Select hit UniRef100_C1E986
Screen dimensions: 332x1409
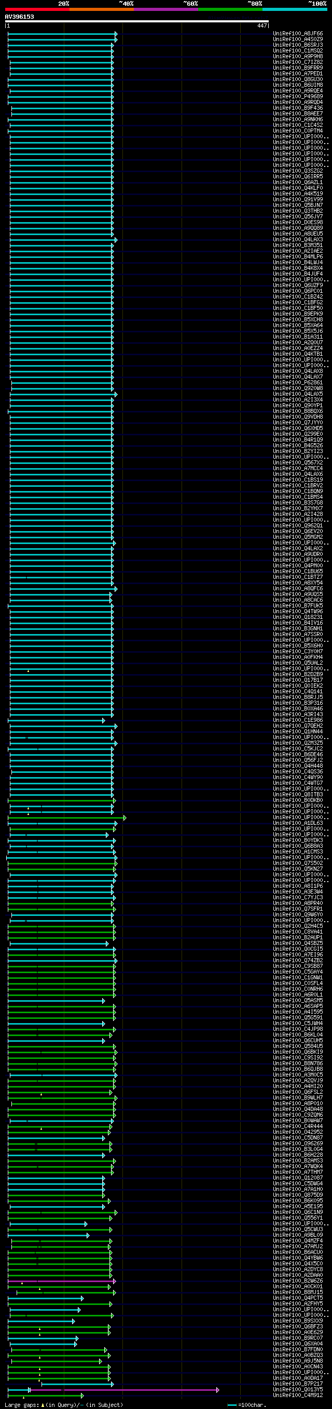[x=298, y=720]
